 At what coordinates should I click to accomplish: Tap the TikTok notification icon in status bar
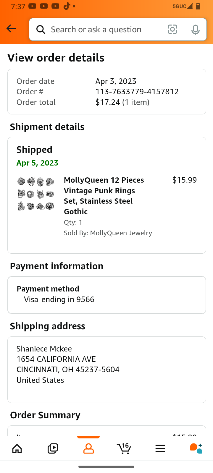pos(67,6)
